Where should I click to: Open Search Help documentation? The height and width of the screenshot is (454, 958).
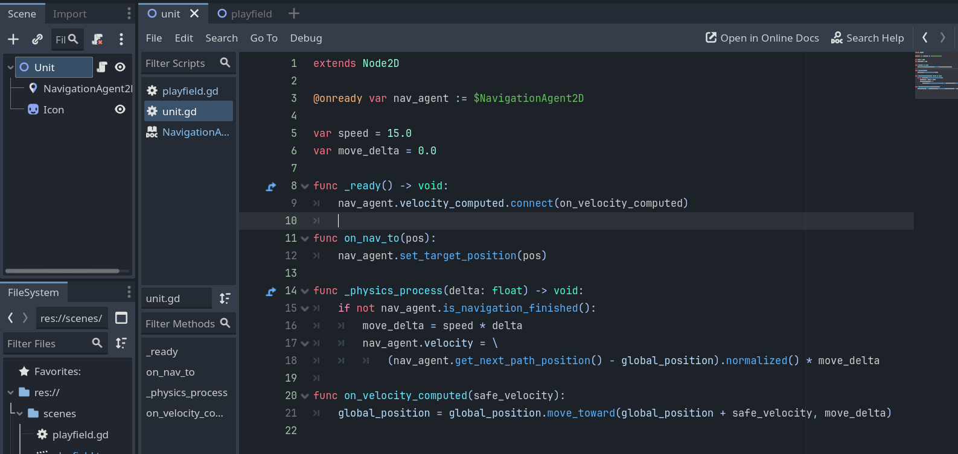pos(867,38)
